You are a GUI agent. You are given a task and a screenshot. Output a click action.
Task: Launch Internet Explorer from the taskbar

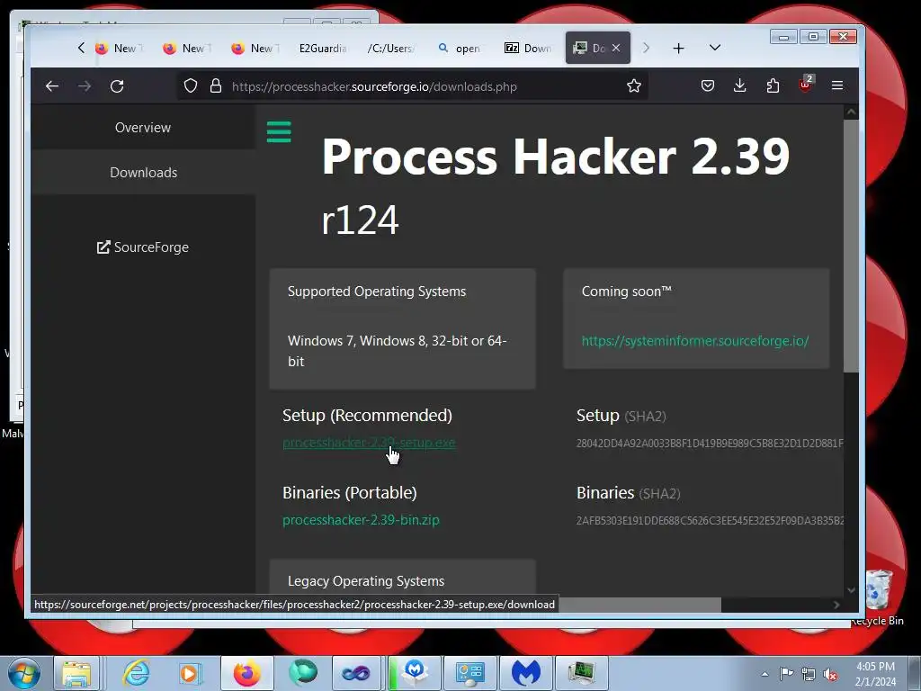point(137,673)
